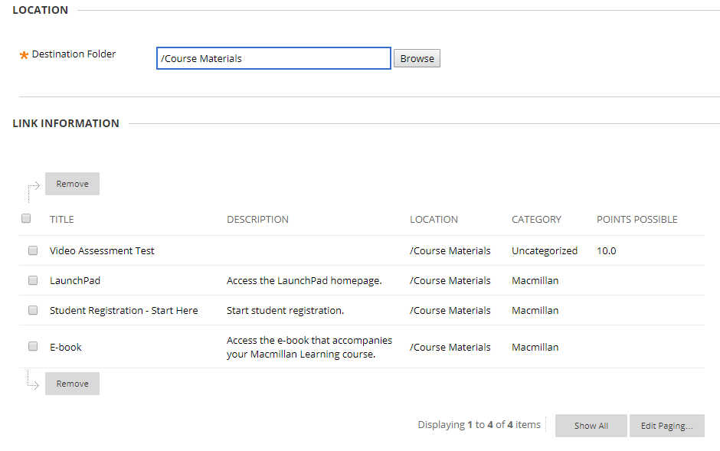Viewport: 720px width, 451px height.
Task: Click the Macmillan category in the LaunchPad row
Action: (x=535, y=281)
